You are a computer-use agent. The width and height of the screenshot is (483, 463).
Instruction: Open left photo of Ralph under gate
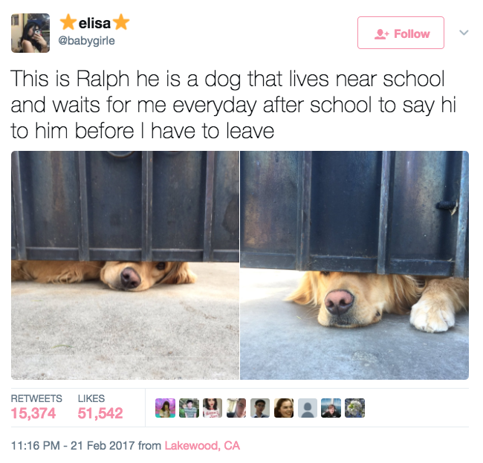[125, 265]
